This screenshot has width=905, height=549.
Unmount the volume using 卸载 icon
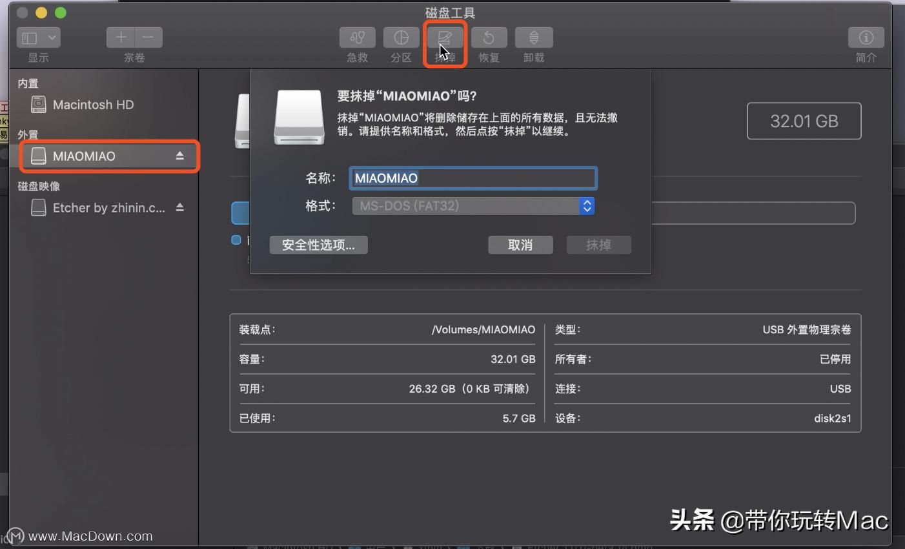coord(533,37)
